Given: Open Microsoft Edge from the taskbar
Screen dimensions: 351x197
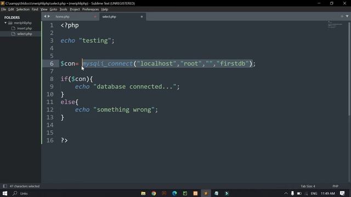Looking at the screenshot, I should (x=174, y=193).
